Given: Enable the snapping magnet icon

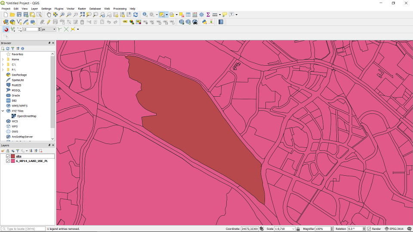Looking at the screenshot, I should (6, 29).
